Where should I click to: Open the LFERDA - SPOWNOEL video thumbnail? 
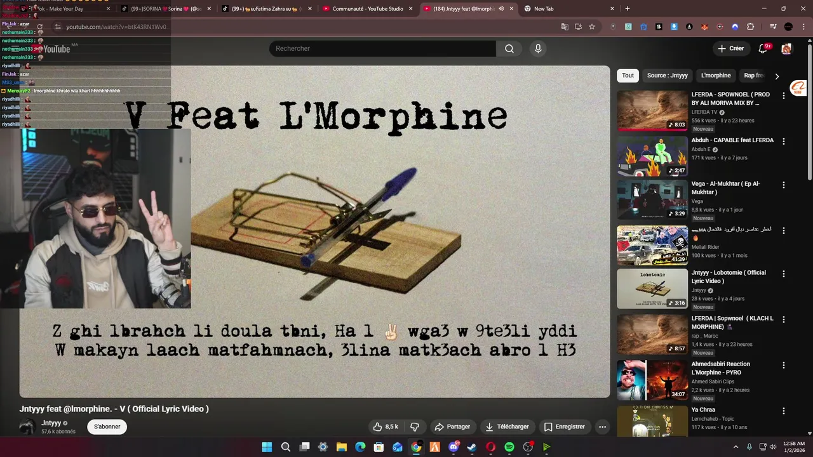pyautogui.click(x=652, y=110)
